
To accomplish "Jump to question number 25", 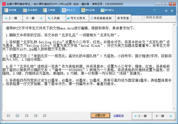I will click(44, 116).
